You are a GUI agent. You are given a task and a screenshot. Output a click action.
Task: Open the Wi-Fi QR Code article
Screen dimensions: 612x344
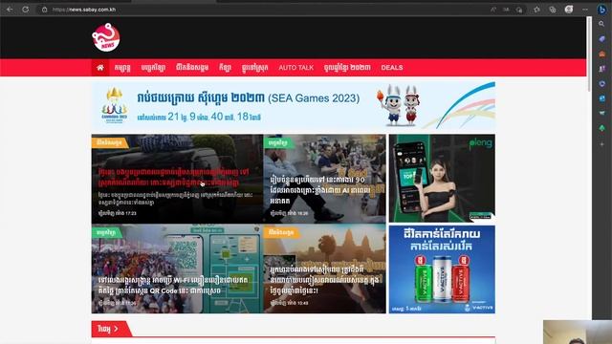pos(178,269)
